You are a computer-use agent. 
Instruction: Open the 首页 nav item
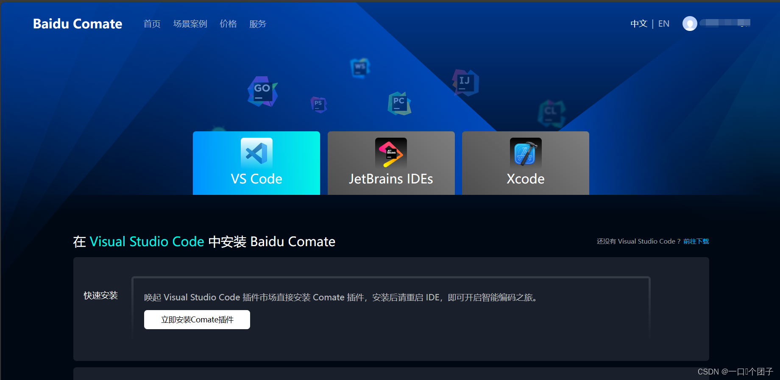point(152,24)
